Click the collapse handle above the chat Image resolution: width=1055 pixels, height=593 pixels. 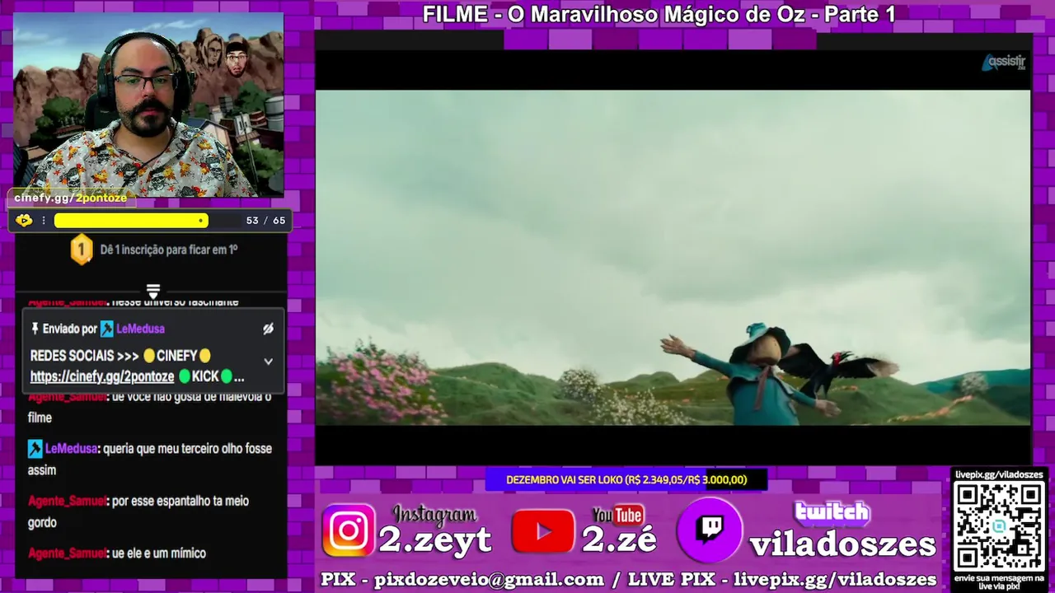point(153,291)
